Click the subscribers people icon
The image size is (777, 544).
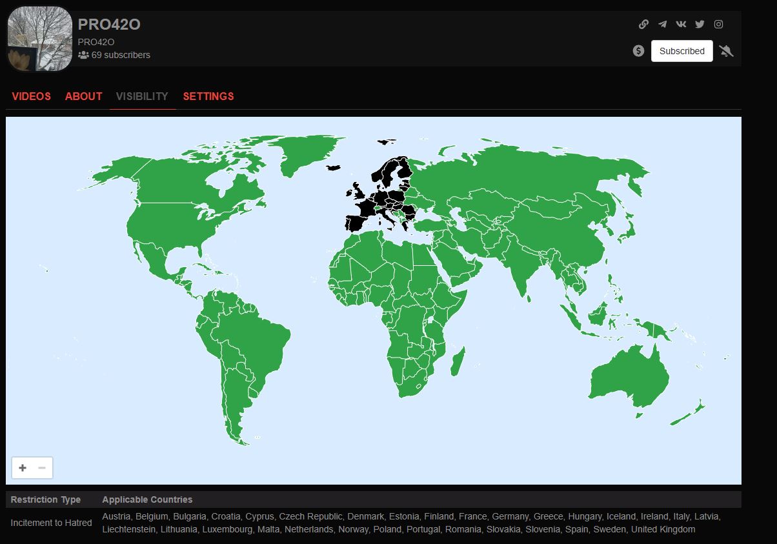click(83, 55)
